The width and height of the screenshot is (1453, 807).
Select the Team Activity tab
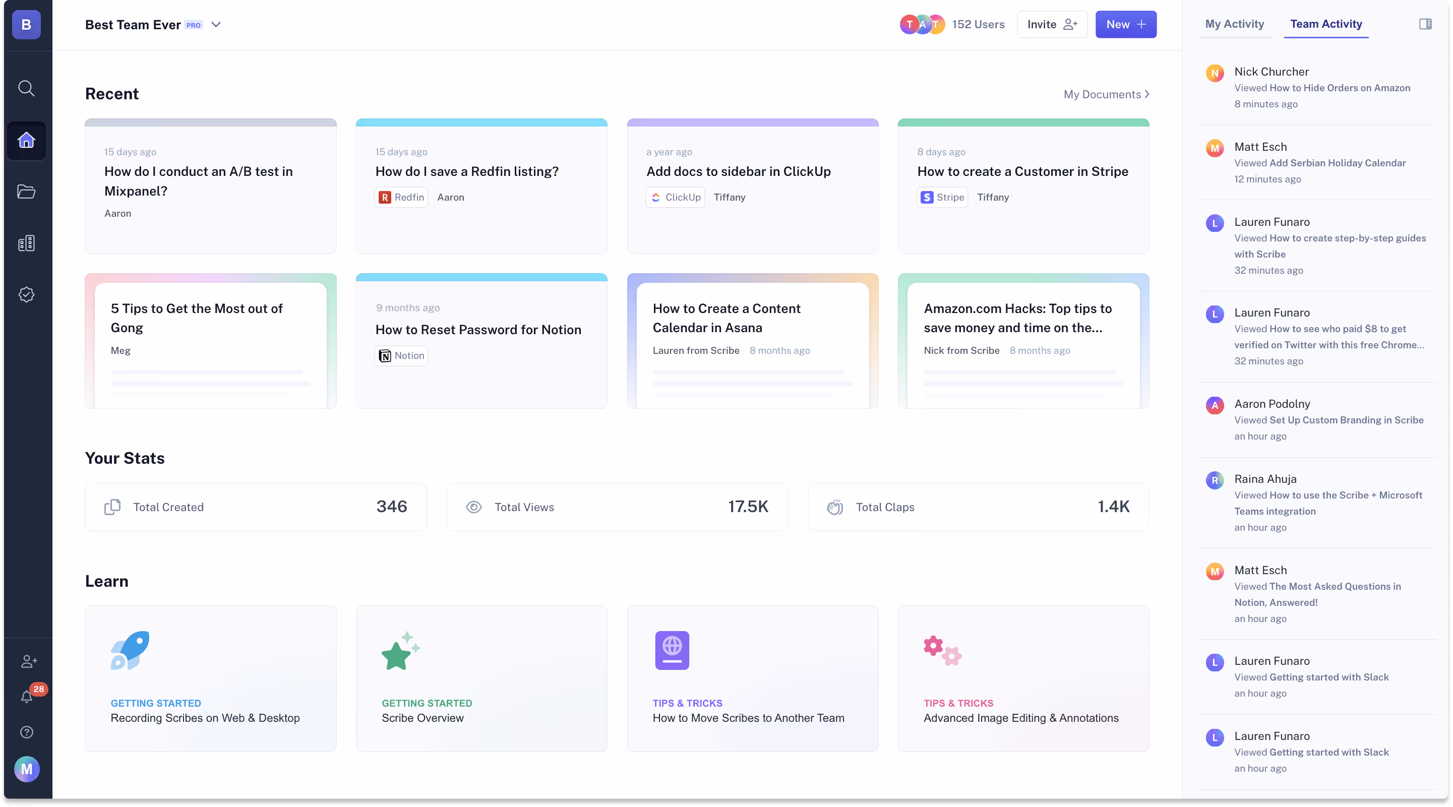(x=1325, y=24)
